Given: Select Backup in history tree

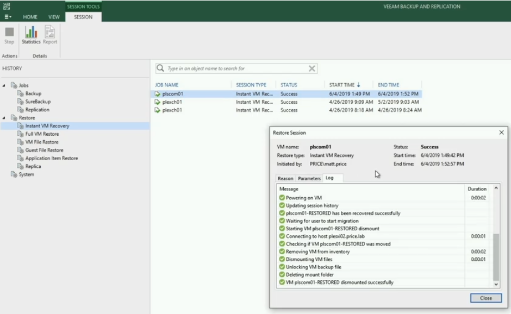Looking at the screenshot, I should pyautogui.click(x=33, y=93).
